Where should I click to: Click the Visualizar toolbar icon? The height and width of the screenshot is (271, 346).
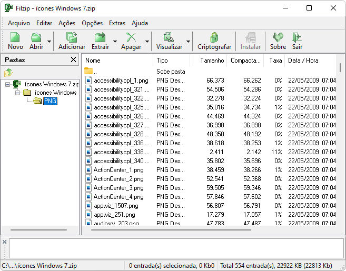[x=169, y=37]
